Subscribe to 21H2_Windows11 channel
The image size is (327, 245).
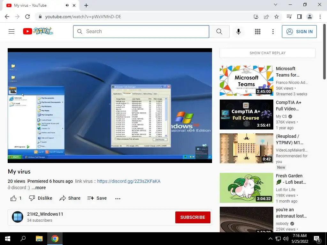pyautogui.click(x=193, y=217)
